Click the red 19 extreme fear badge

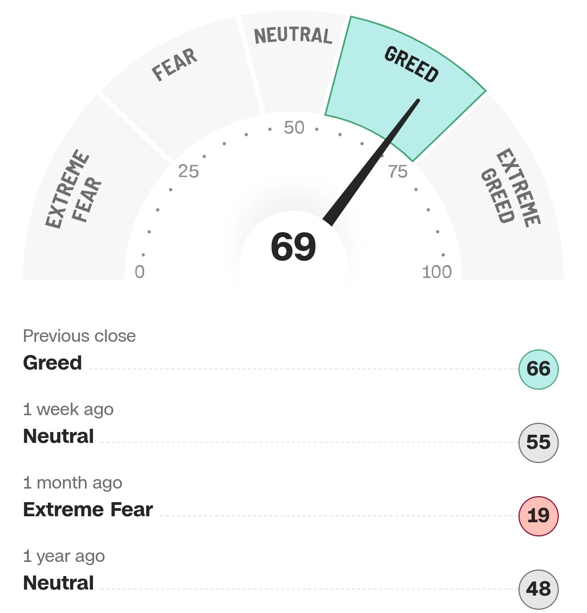coord(538,516)
